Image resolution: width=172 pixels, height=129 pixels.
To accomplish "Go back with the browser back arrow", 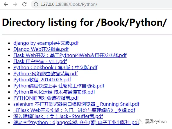I will pyautogui.click(x=6, y=4).
